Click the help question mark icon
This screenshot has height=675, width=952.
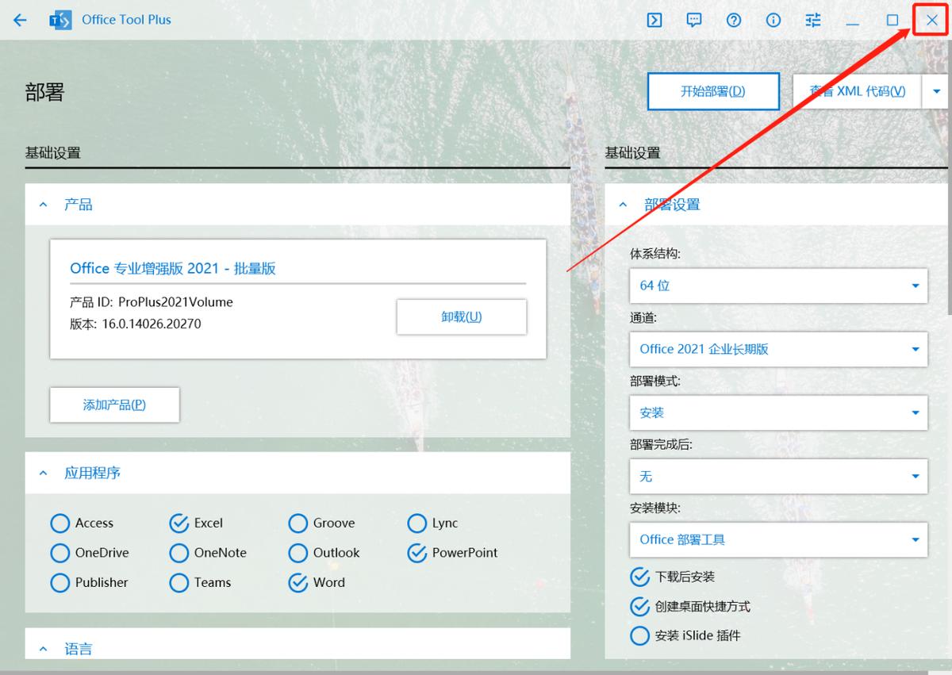point(734,20)
